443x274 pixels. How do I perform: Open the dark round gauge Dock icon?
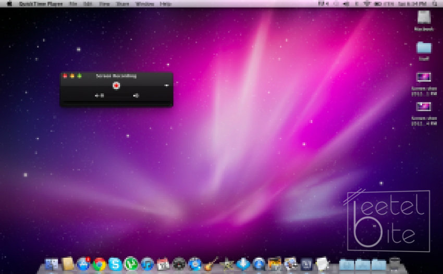tap(179, 265)
